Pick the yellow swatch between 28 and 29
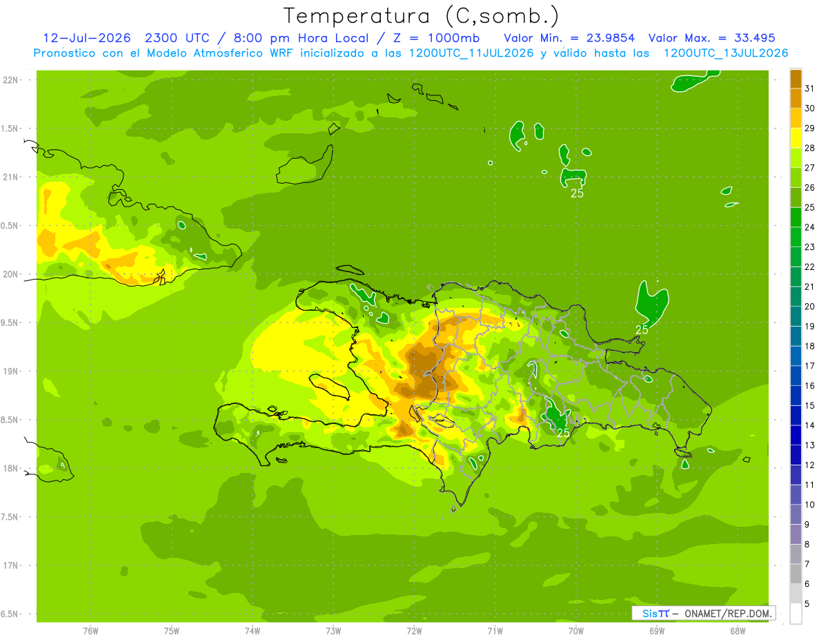Viewport: 828px width, 640px height. (796, 138)
